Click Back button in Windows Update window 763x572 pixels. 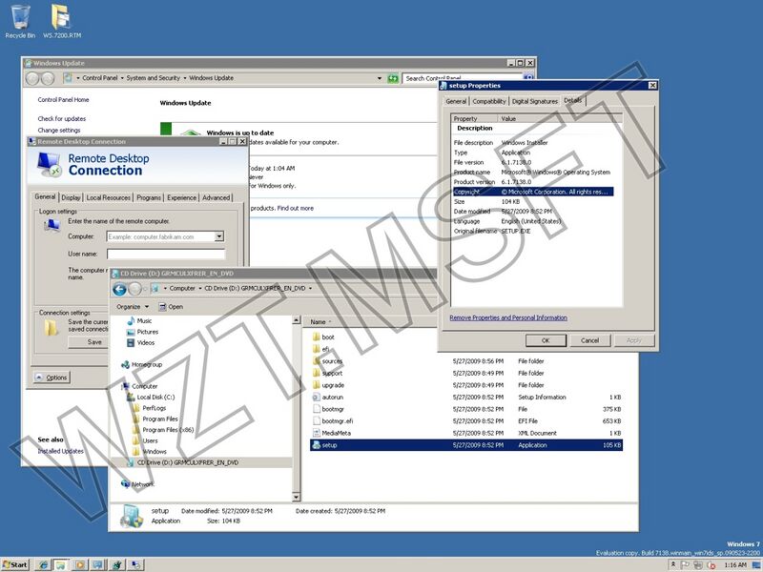(x=32, y=78)
